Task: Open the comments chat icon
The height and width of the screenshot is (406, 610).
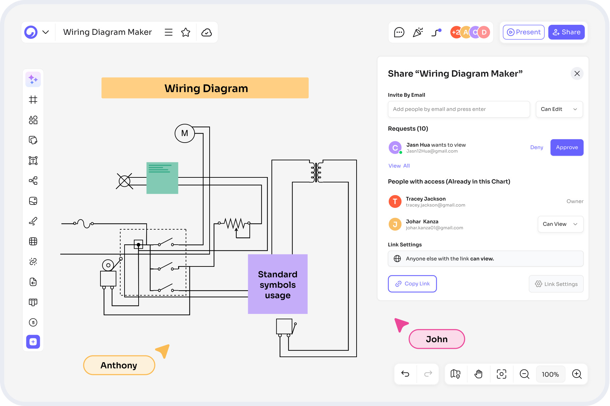Action: [399, 32]
